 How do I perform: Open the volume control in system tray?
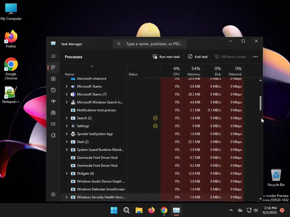coord(256,210)
